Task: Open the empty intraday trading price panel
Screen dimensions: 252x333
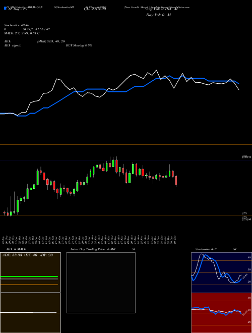Action: 101,283
